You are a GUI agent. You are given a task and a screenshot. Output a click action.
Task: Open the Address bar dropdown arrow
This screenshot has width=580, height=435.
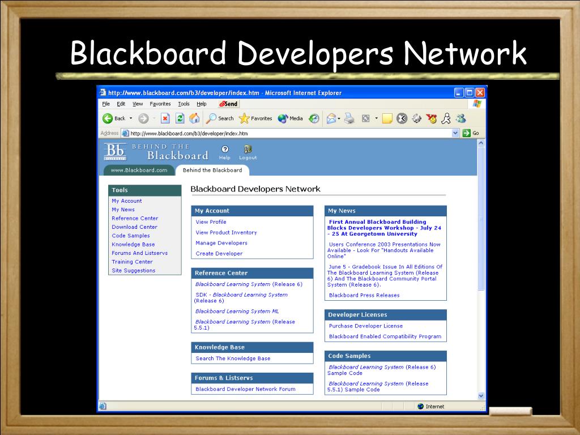(x=455, y=133)
